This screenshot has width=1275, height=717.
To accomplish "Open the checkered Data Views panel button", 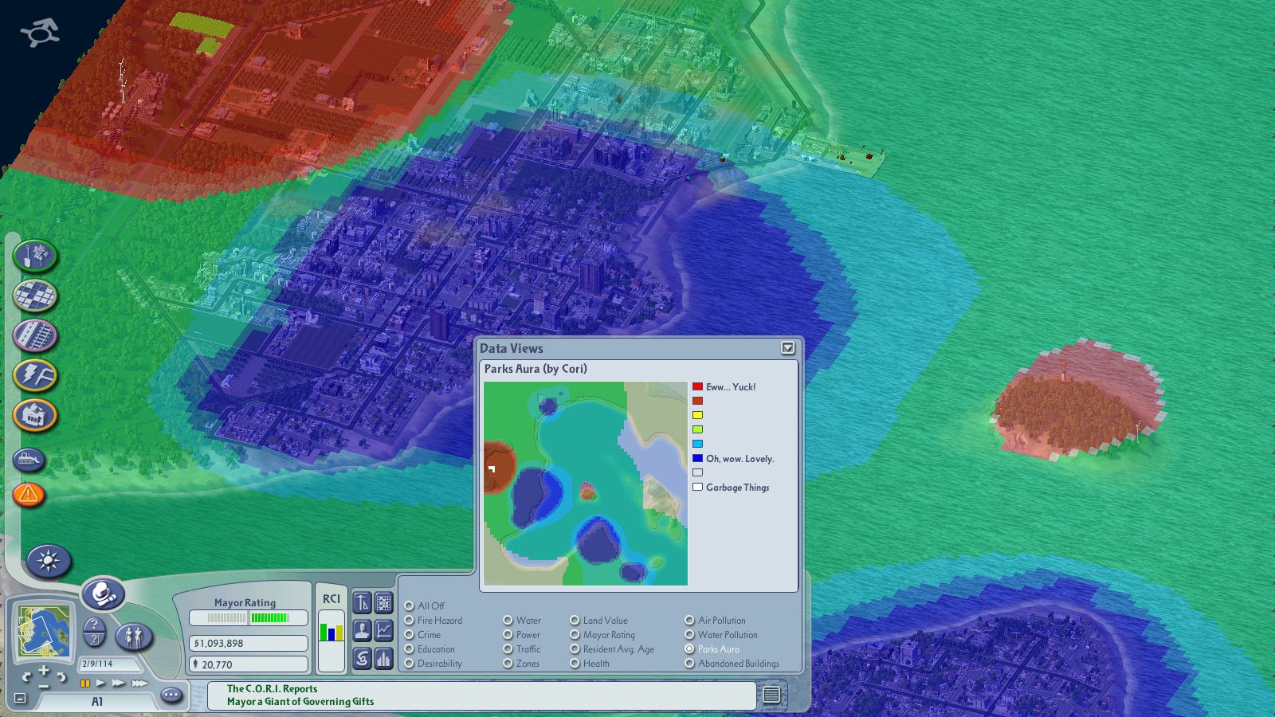I will coord(384,603).
